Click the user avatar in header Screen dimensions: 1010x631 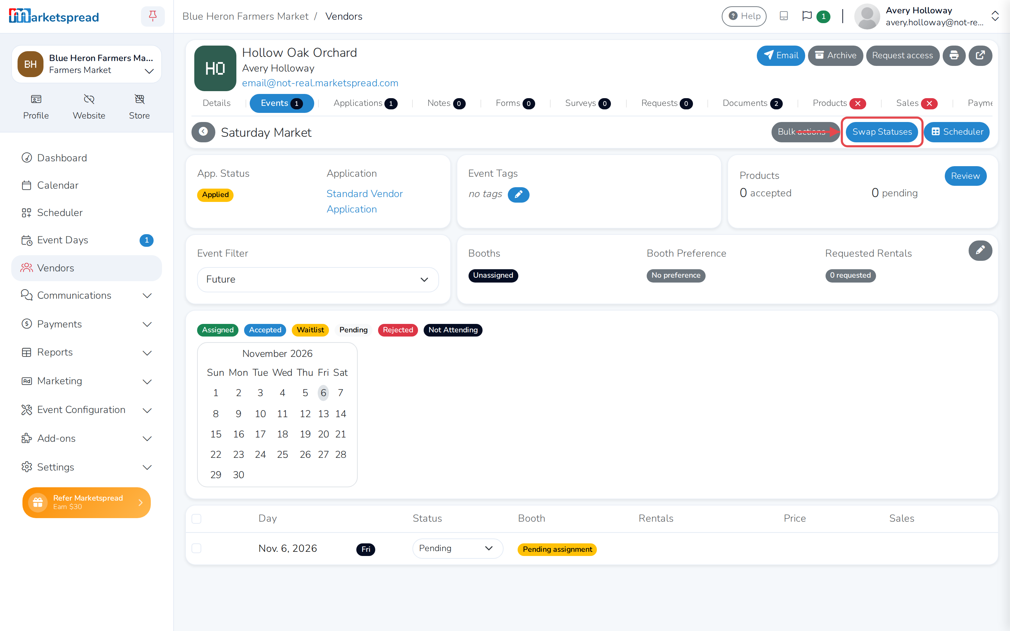click(x=867, y=16)
